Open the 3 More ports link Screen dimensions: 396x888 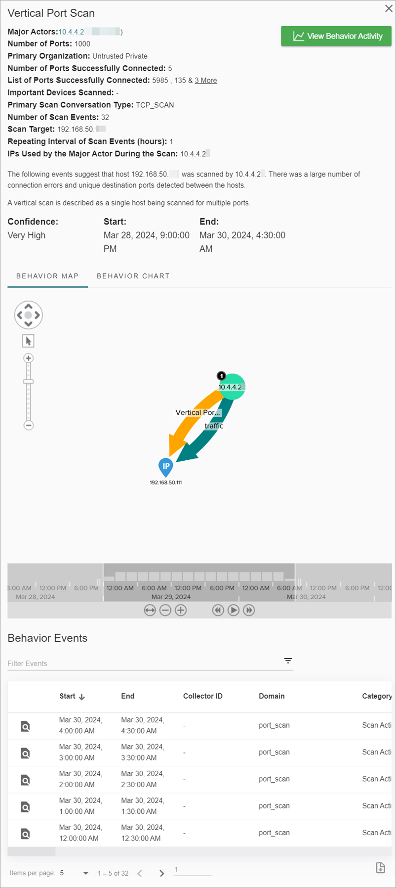click(x=206, y=80)
